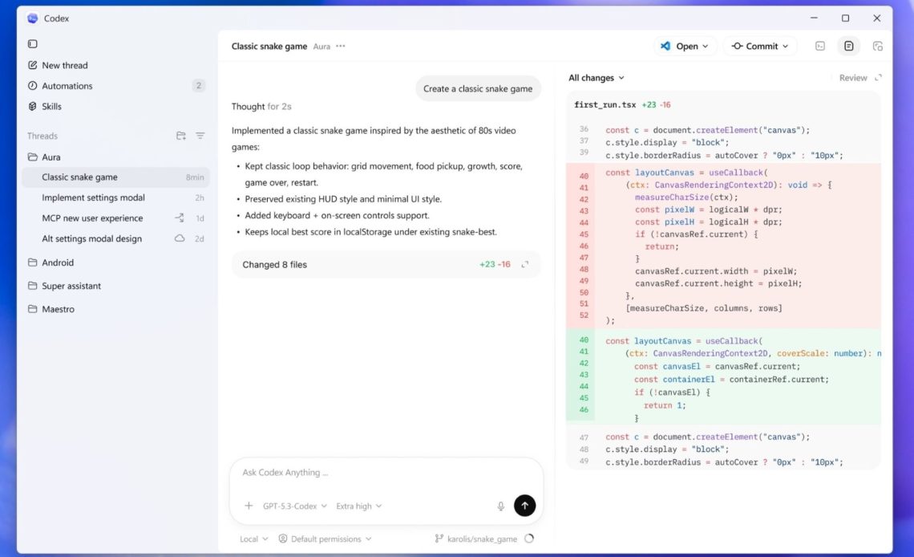Screen dimensions: 914x557
Task: Open the GPT-5.3-Codex model dropdown
Action: click(x=294, y=506)
